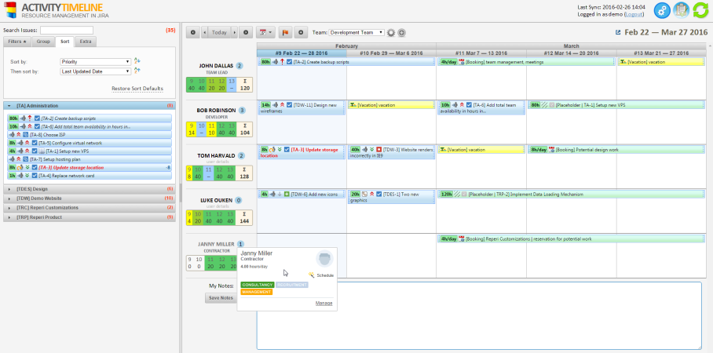Go to the previous timeline period arrow

point(206,32)
